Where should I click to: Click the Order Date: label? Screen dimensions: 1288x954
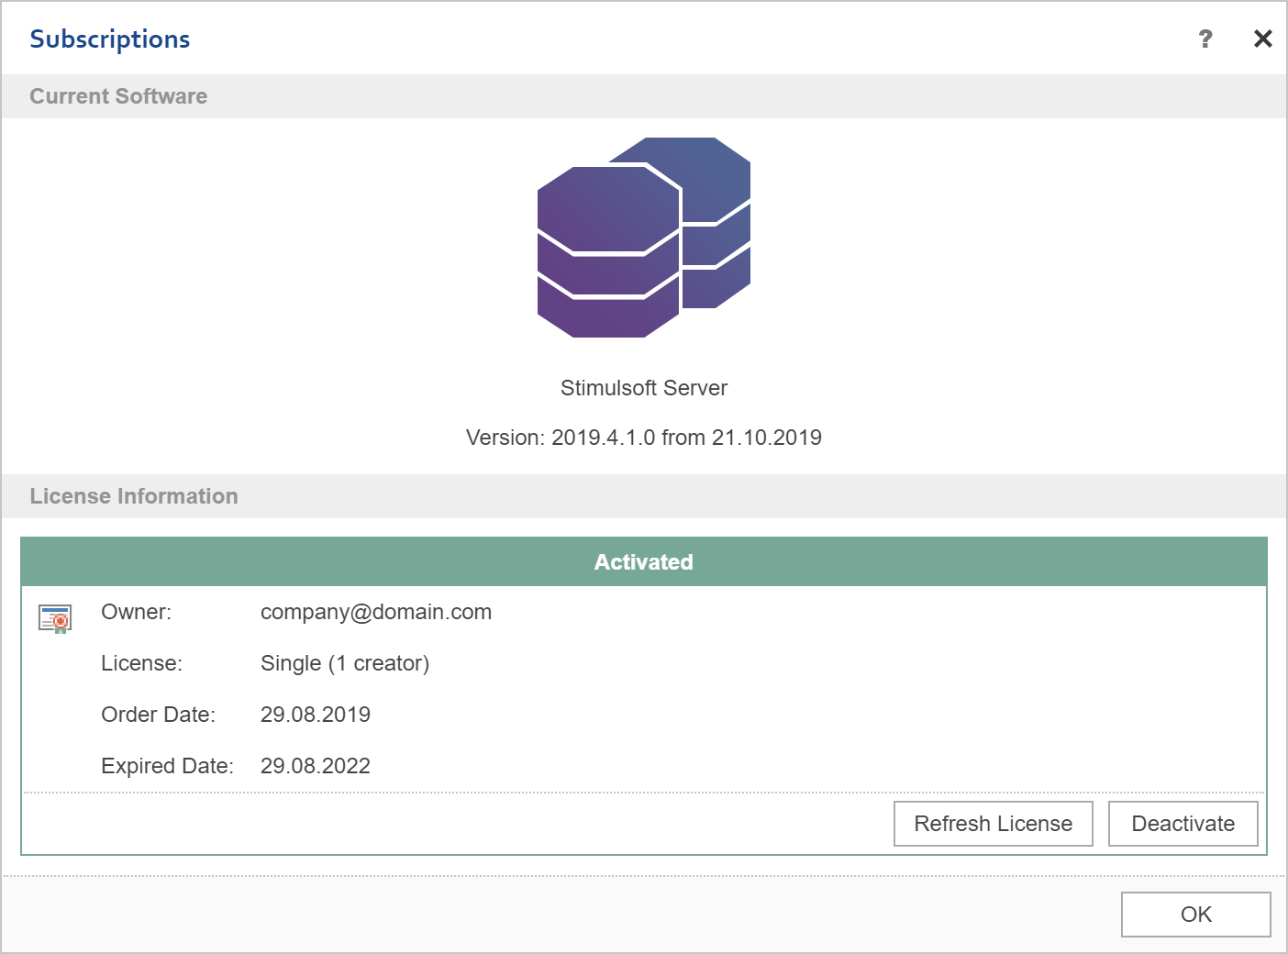(159, 715)
